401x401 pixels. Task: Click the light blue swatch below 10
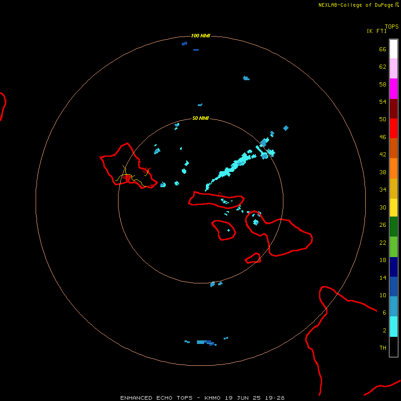coord(393,307)
